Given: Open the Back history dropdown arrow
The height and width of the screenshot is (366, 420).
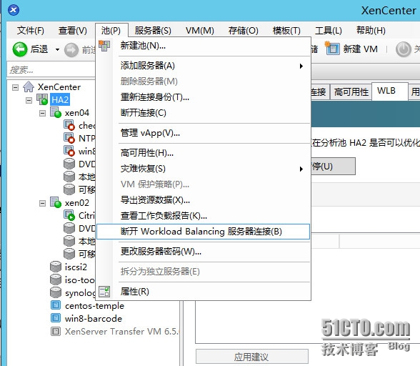Looking at the screenshot, I should pyautogui.click(x=57, y=49).
